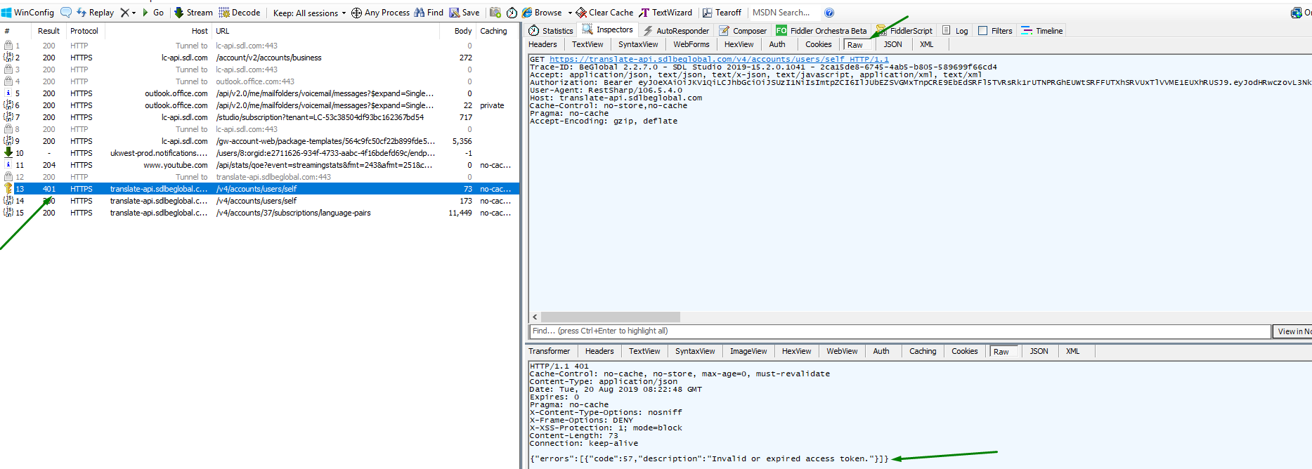Open the Log tab

[x=955, y=31]
